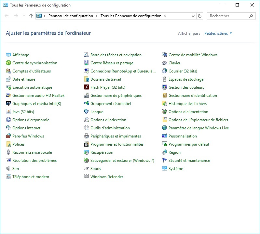Open the Sécurité et maintenance flag icon

click(164, 160)
